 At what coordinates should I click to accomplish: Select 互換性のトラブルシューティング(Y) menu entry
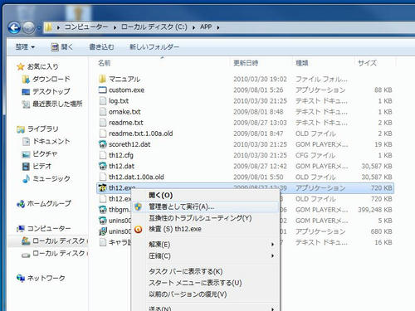click(200, 218)
